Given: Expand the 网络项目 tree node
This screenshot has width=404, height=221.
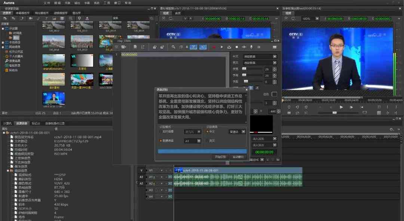Looking at the screenshot, I should pos(3,47).
